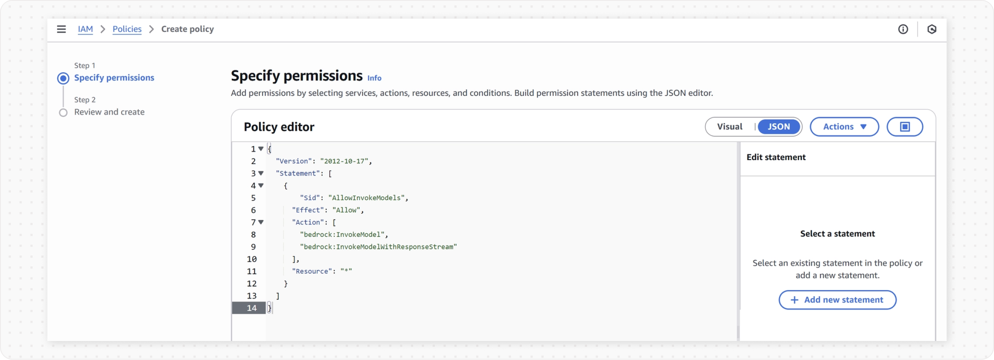Select the Review and create step radio
The image size is (994, 360).
pyautogui.click(x=63, y=113)
